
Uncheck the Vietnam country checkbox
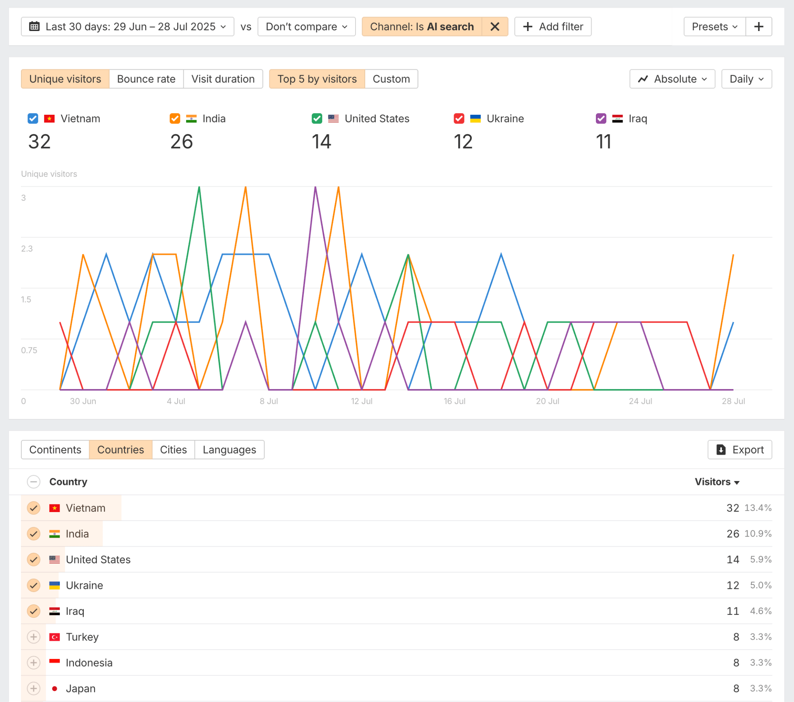tap(33, 508)
